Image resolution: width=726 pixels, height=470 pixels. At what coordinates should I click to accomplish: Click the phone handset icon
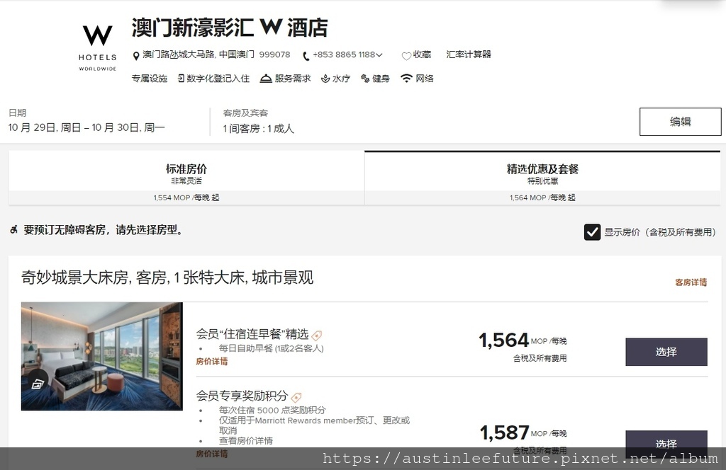(306, 56)
